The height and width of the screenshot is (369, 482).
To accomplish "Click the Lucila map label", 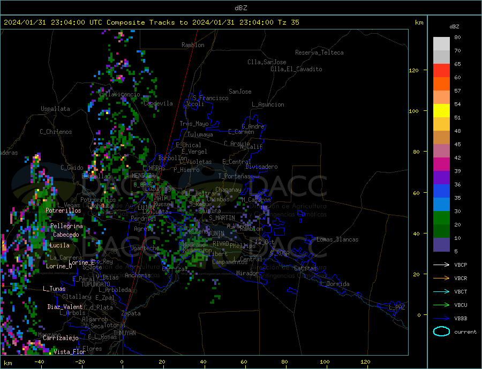I will click(x=59, y=245).
